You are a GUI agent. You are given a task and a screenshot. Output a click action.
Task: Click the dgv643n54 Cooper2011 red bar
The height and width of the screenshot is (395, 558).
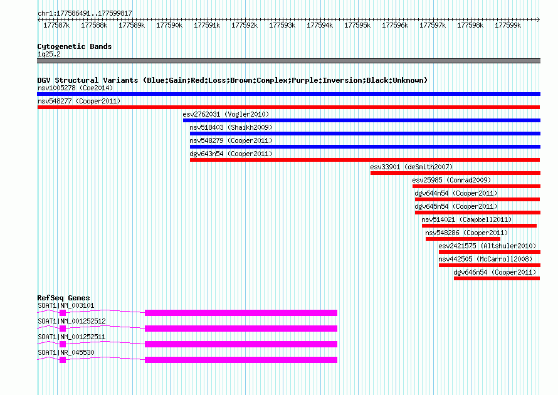(x=365, y=160)
